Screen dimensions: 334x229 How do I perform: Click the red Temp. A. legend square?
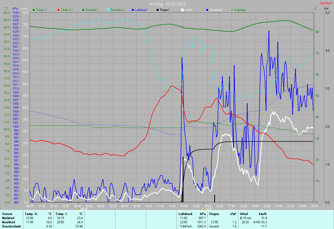(58, 10)
